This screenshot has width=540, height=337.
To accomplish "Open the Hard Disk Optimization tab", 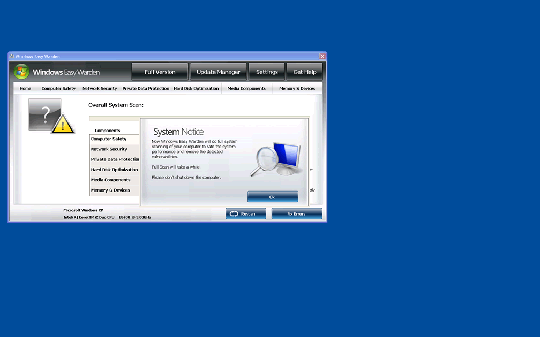I will 196,89.
